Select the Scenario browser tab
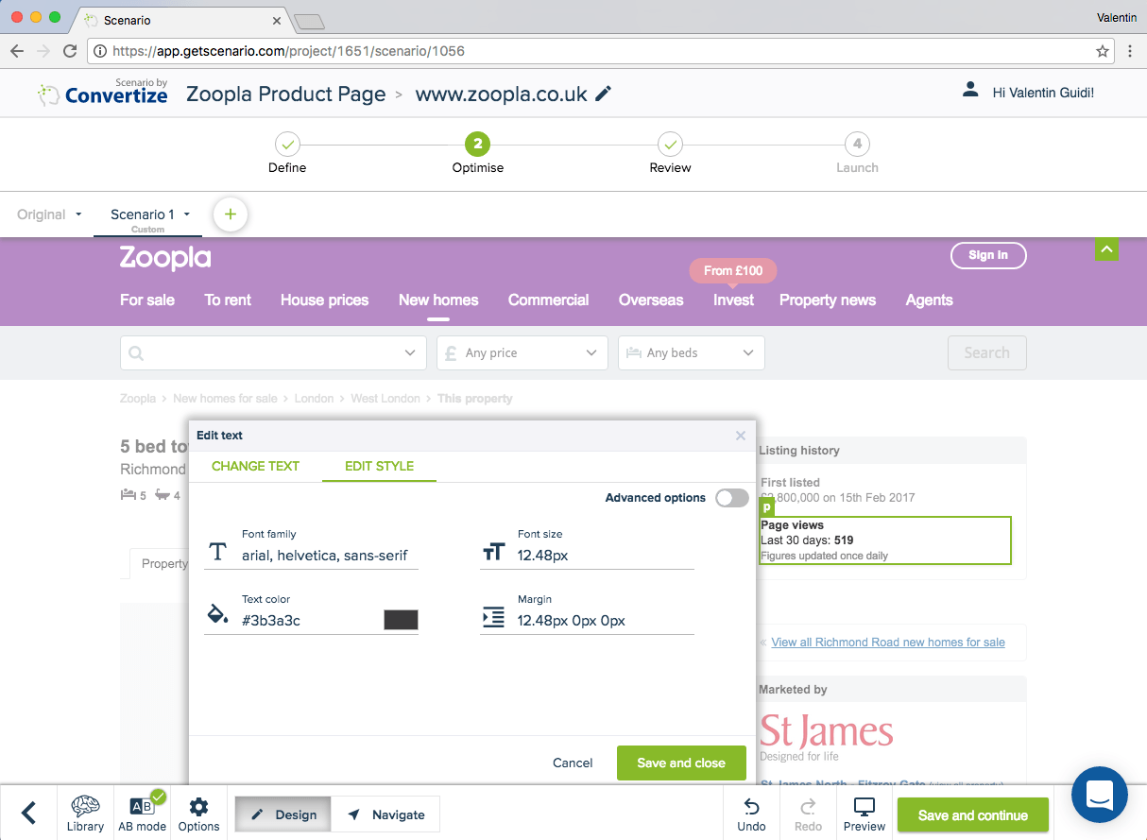This screenshot has width=1147, height=840. click(182, 20)
